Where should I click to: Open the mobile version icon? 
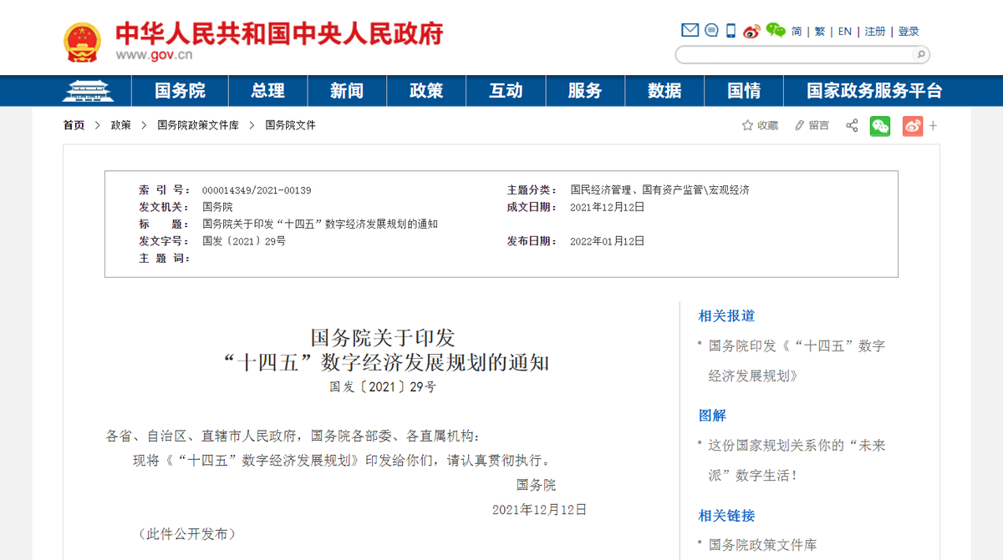[x=730, y=30]
